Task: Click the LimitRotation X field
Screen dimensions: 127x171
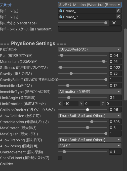Action: click(70, 104)
